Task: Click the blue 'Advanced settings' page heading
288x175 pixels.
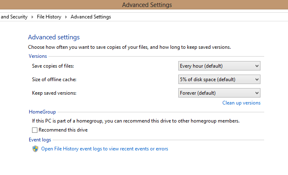Action: coord(54,37)
